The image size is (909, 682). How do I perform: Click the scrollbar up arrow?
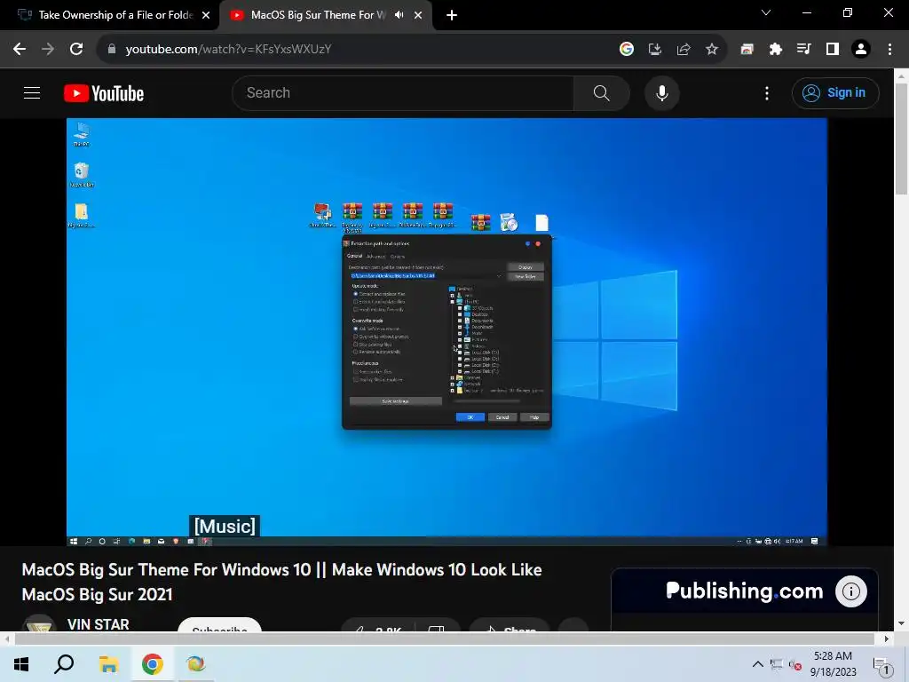(x=902, y=75)
